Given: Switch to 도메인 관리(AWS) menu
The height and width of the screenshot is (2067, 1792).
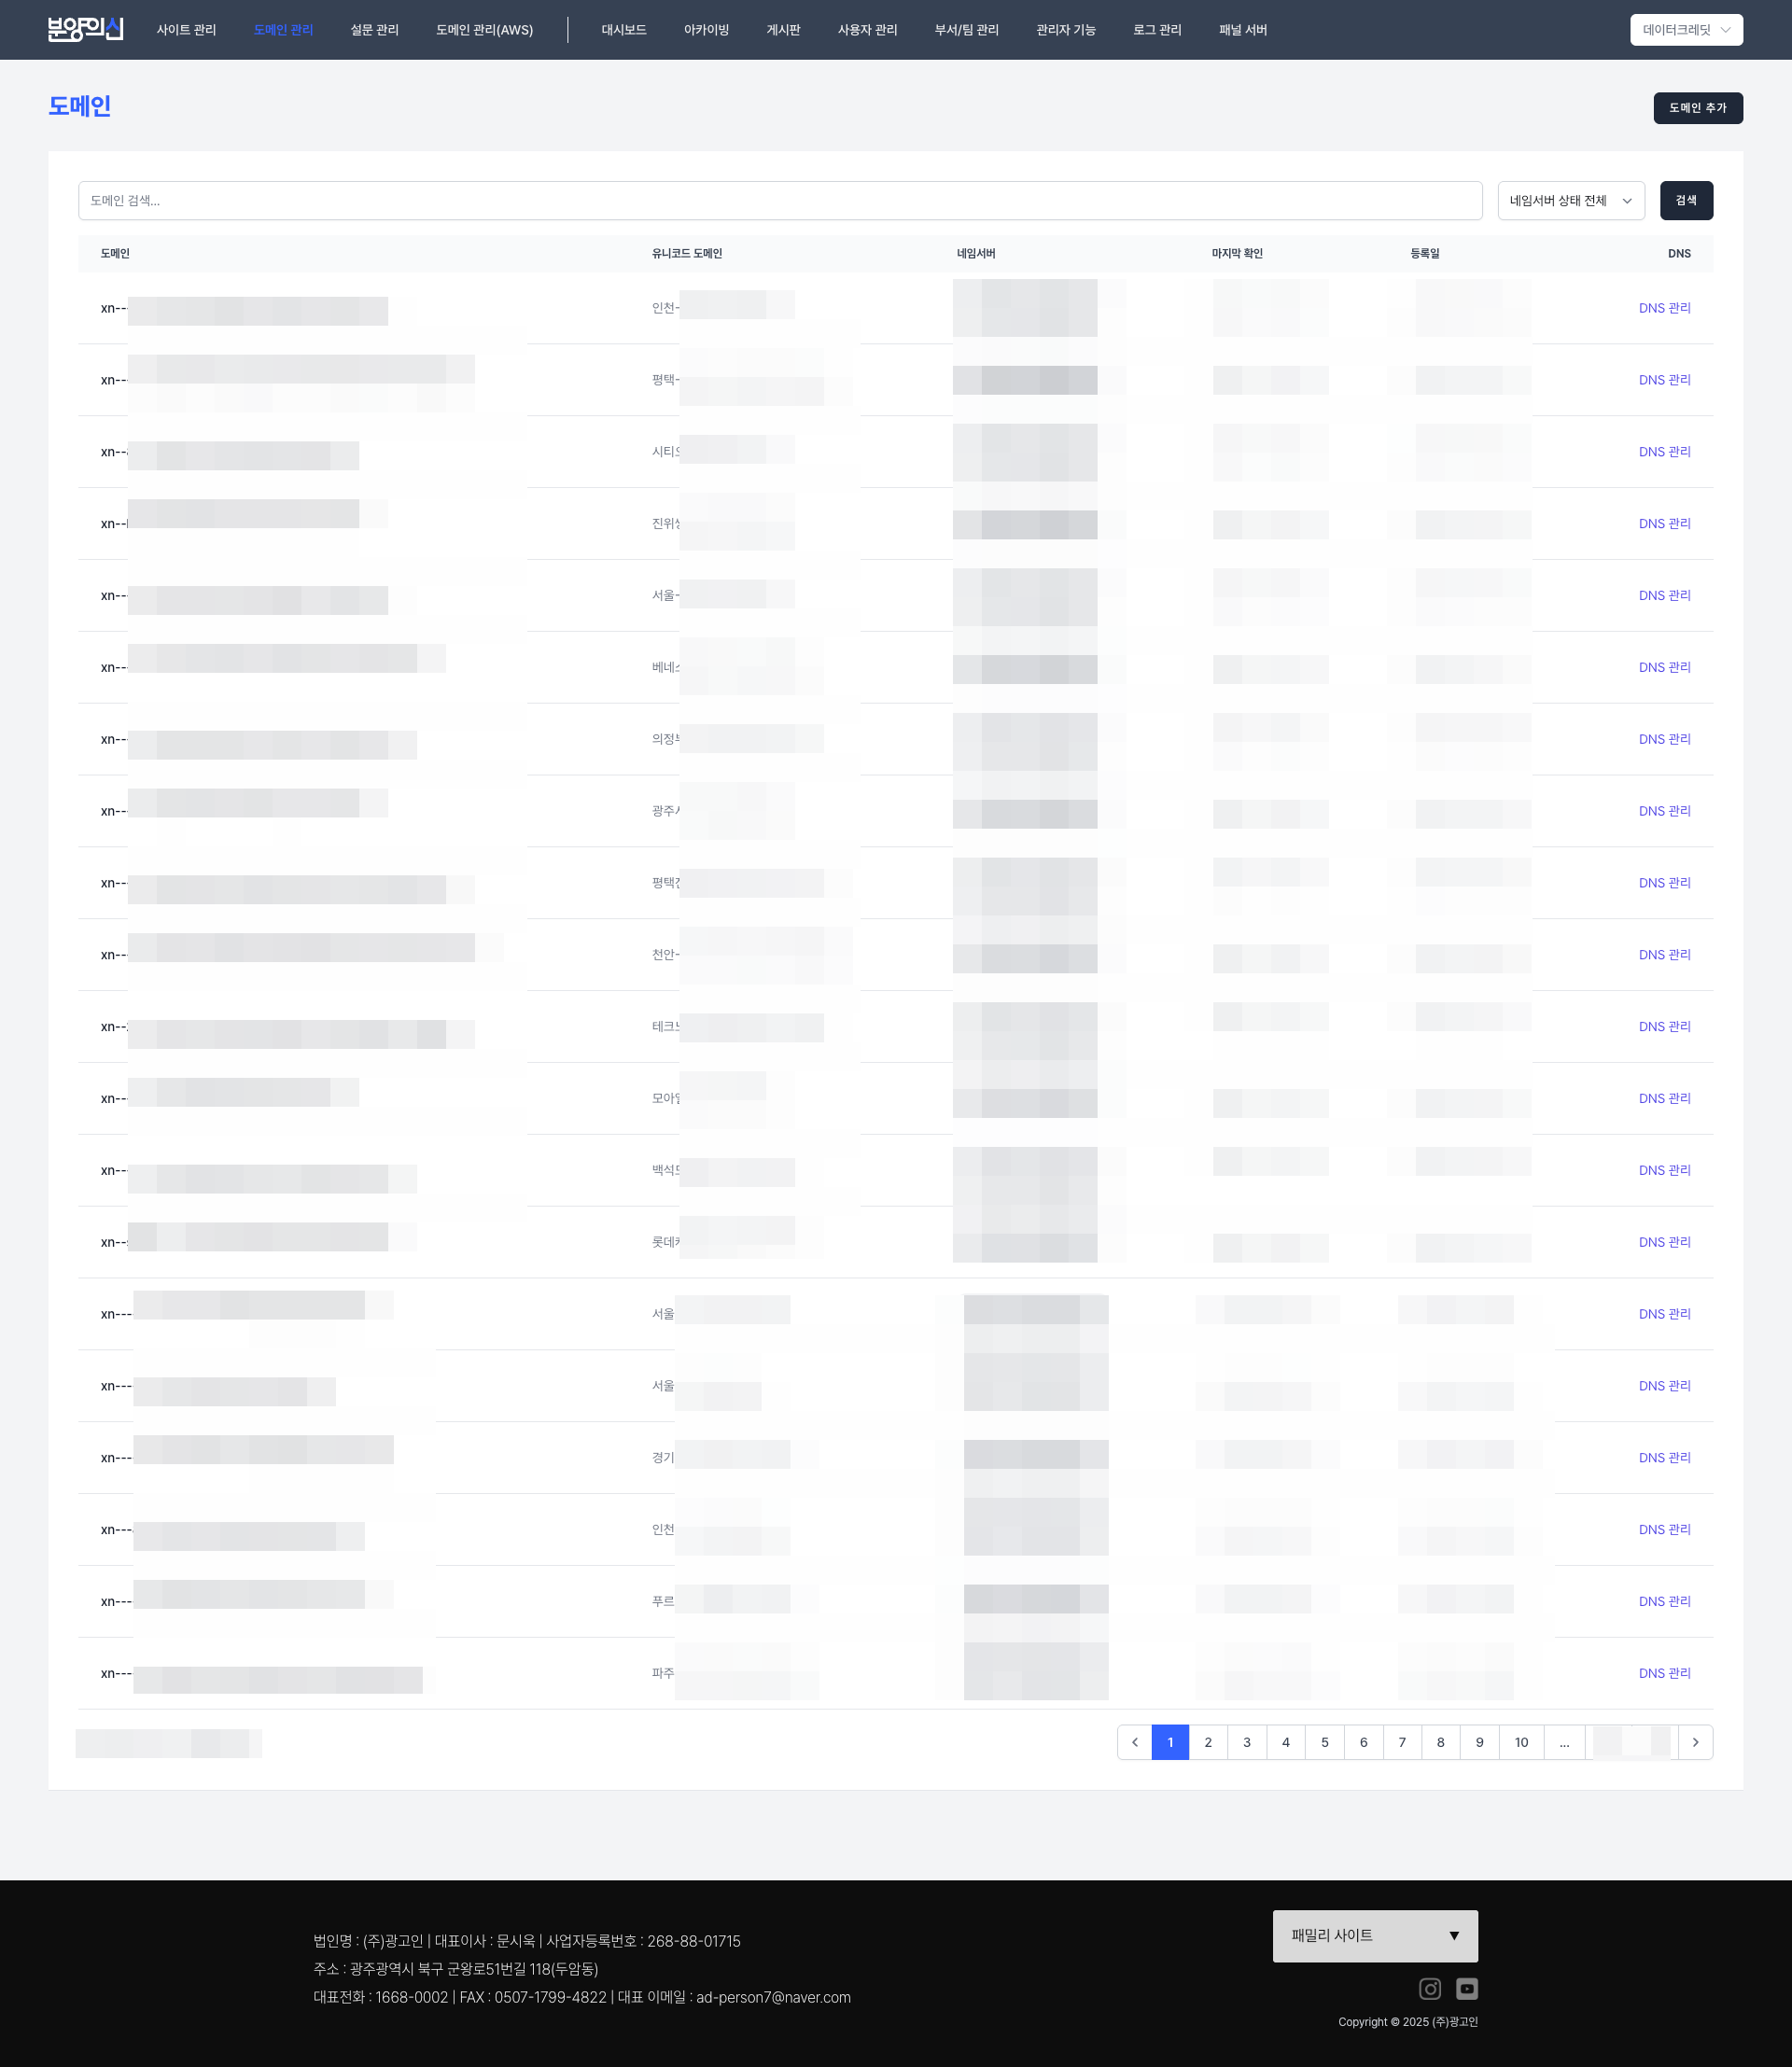Looking at the screenshot, I should click(484, 30).
